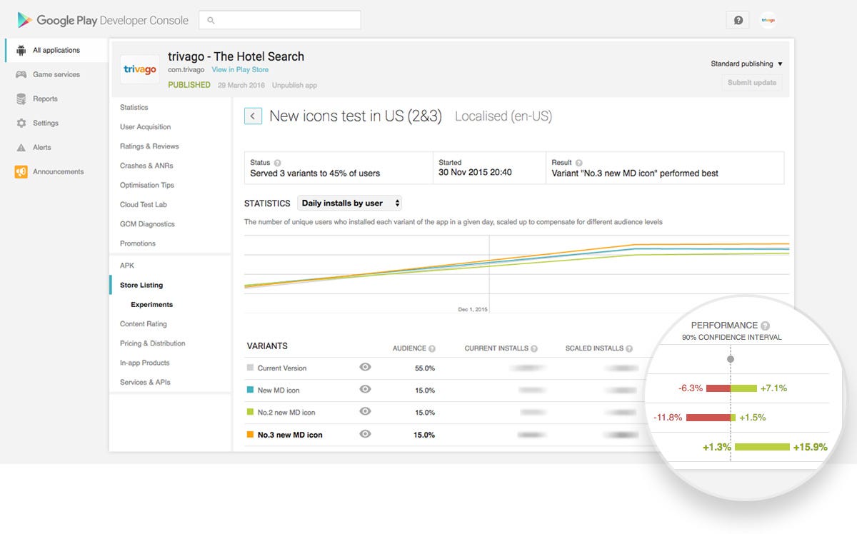The width and height of the screenshot is (857, 534).
Task: Select Store Listing menu item
Action: point(141,285)
